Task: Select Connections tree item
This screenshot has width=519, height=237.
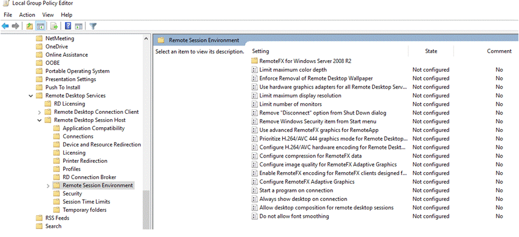Action: [x=78, y=137]
